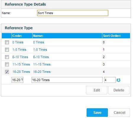Open the 0 Times code link
The image size is (133, 123).
tap(18, 42)
